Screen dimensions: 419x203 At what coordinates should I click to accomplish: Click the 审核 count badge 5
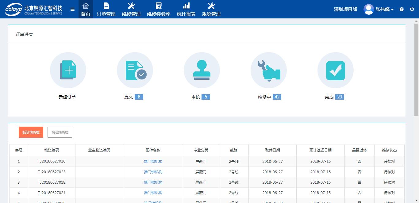pyautogui.click(x=206, y=97)
